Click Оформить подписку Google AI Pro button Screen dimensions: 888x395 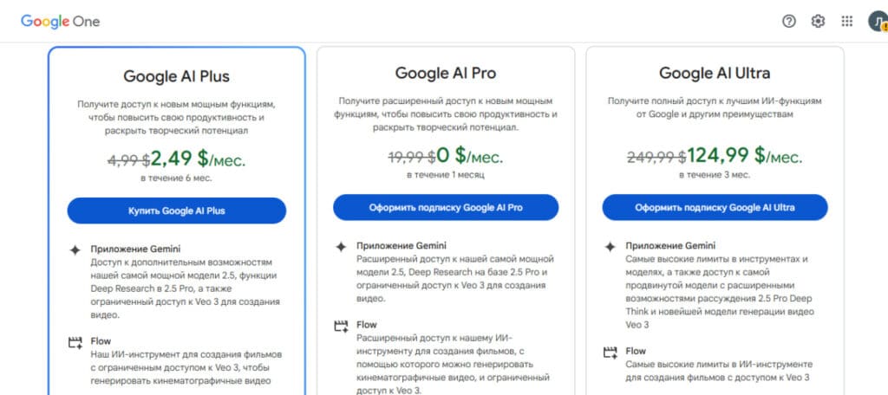446,207
